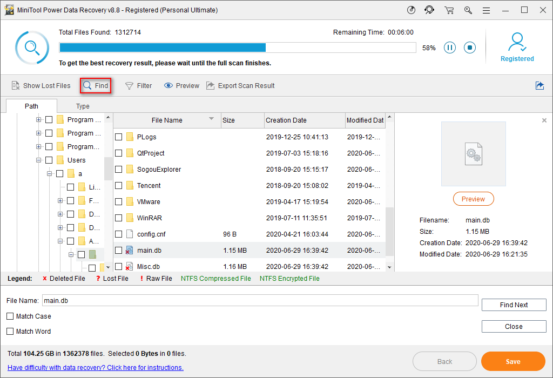553x378 pixels.
Task: Click the orange Save button
Action: coord(513,361)
